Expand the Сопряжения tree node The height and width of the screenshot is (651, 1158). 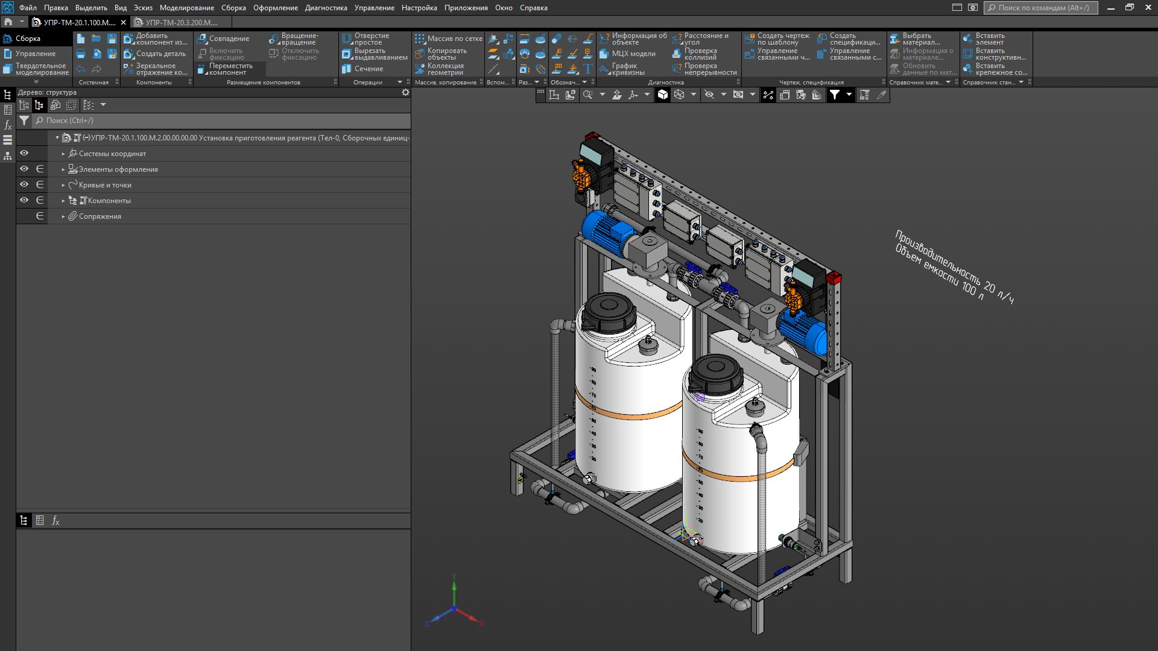click(x=63, y=216)
